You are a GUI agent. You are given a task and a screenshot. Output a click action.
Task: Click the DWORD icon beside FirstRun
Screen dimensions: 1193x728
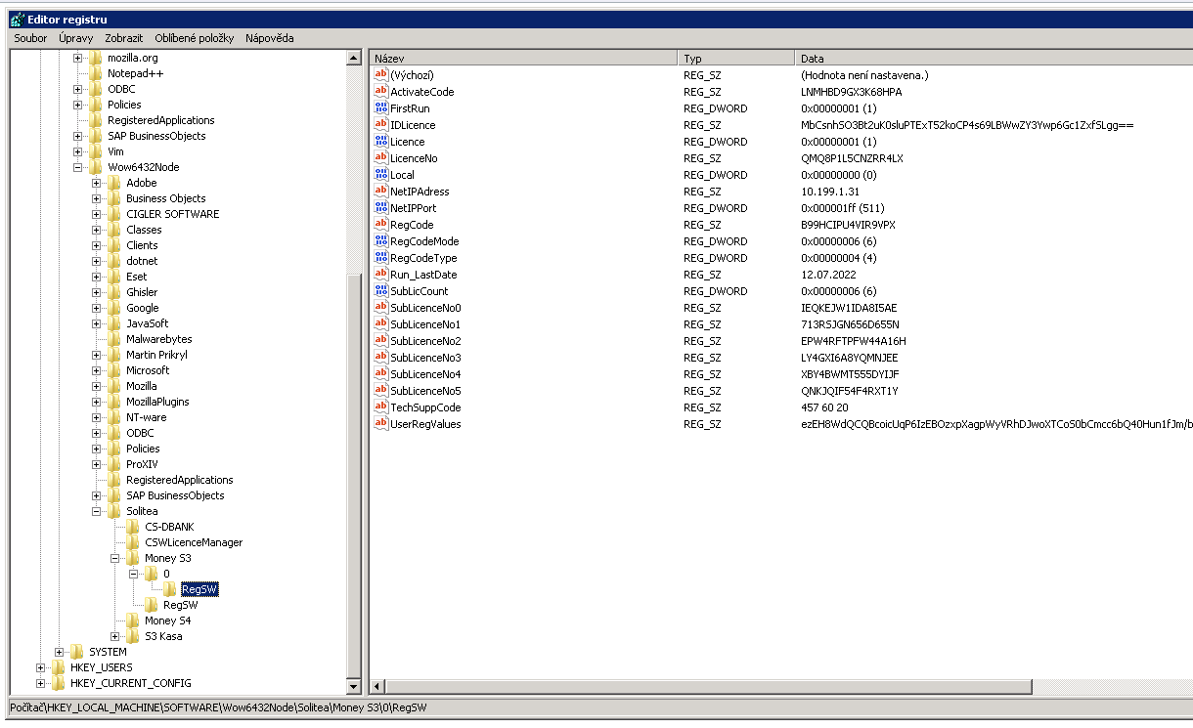point(381,108)
